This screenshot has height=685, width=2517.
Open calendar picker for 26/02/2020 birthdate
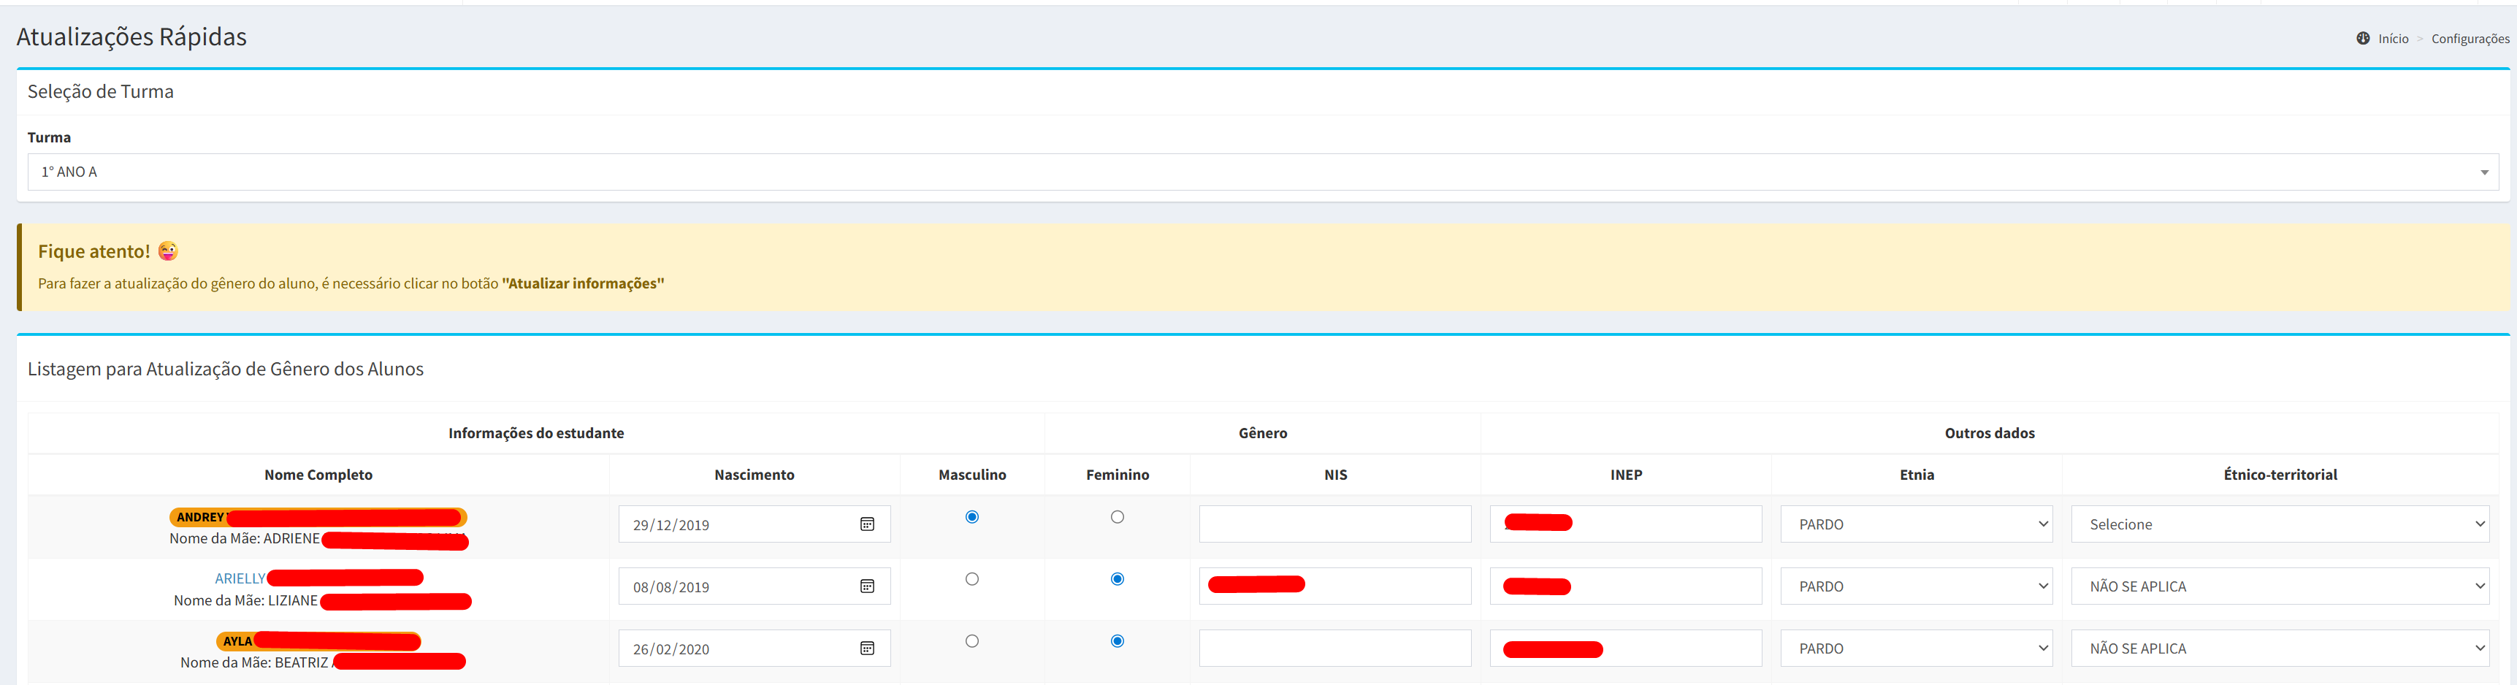click(x=867, y=648)
